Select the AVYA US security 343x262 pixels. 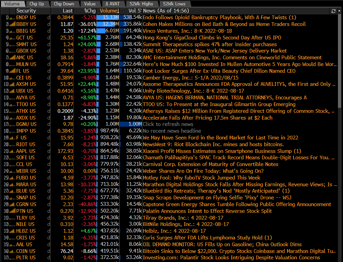point(26,98)
